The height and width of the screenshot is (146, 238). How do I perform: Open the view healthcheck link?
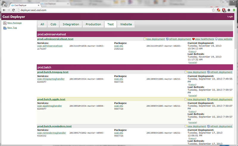204,39
